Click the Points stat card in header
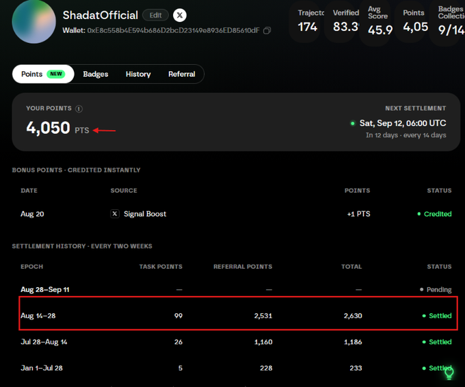 (412, 21)
